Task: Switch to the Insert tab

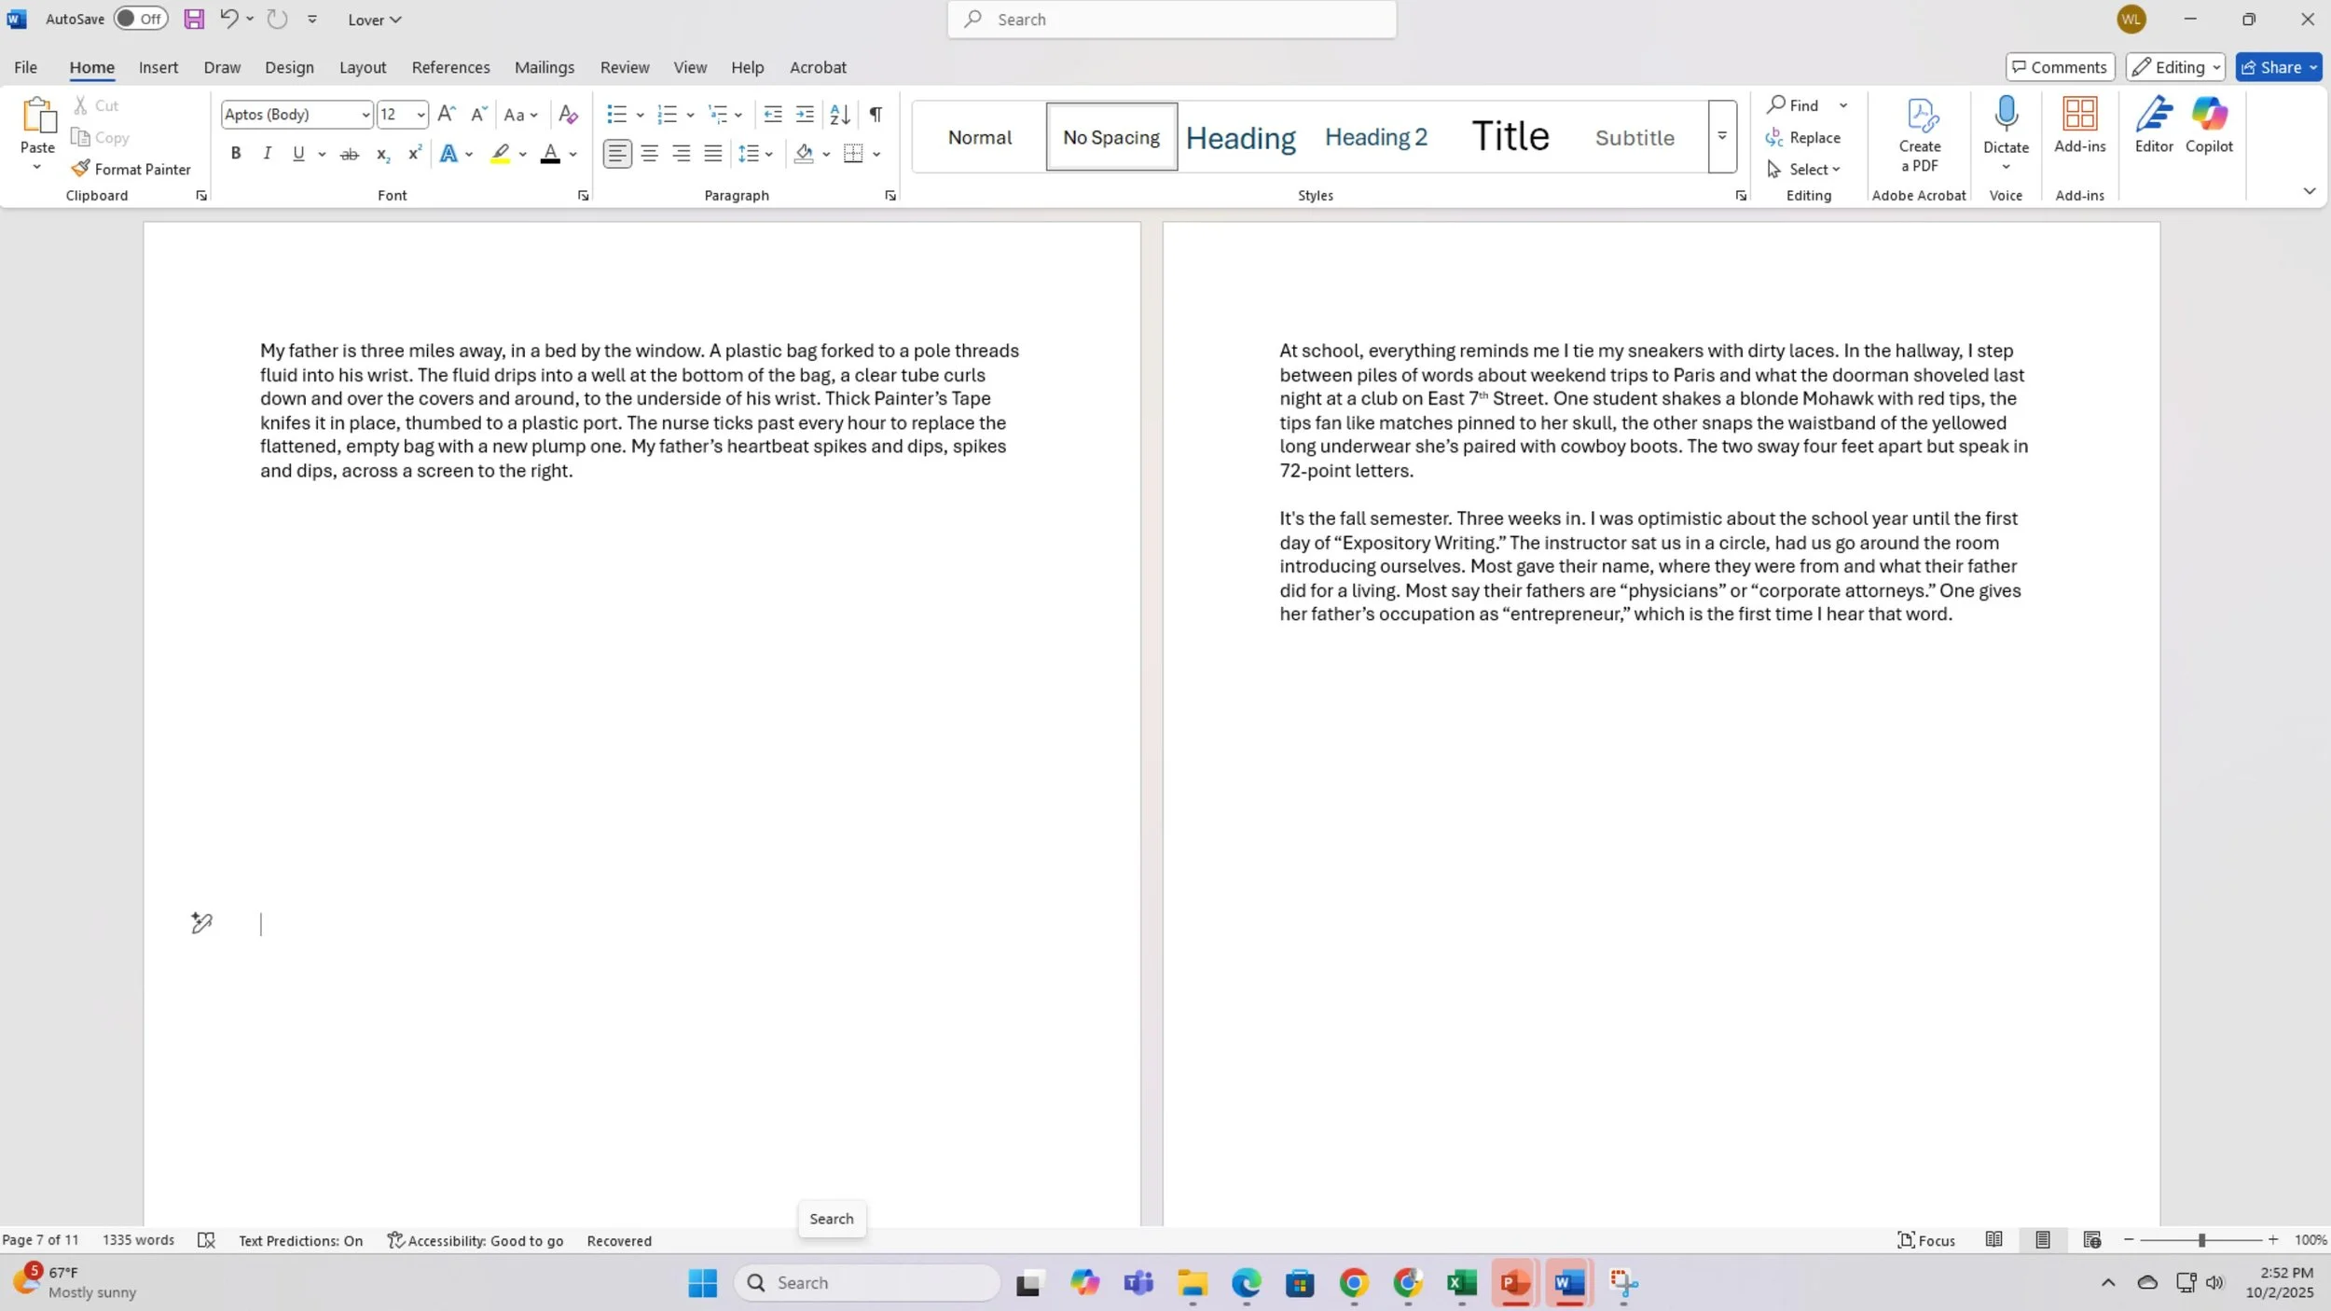Action: tap(159, 67)
